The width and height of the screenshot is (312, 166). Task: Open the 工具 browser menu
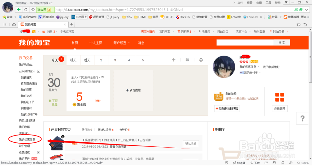click(x=268, y=2)
